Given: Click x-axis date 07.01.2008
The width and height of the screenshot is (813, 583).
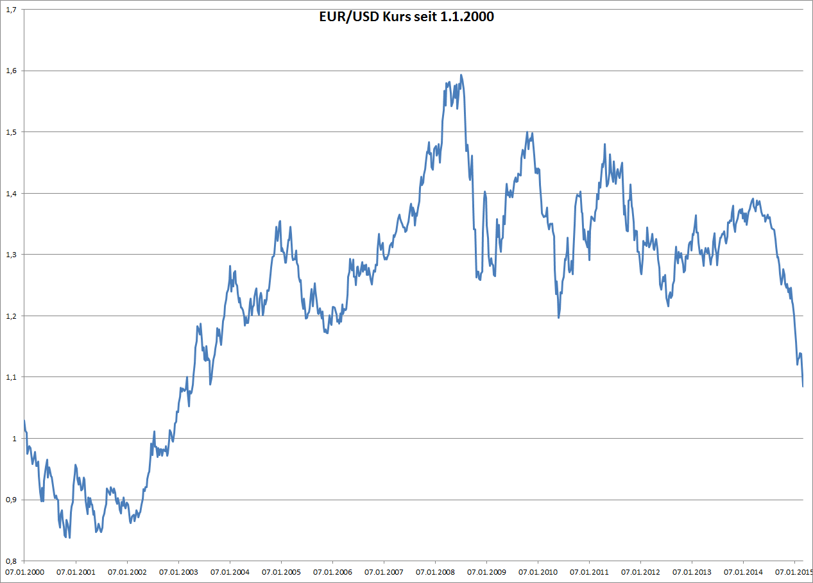Looking at the screenshot, I should pos(435,571).
